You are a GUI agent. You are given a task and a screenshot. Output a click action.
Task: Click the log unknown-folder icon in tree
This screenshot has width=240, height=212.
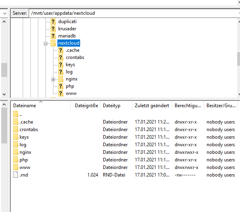[x=61, y=72]
